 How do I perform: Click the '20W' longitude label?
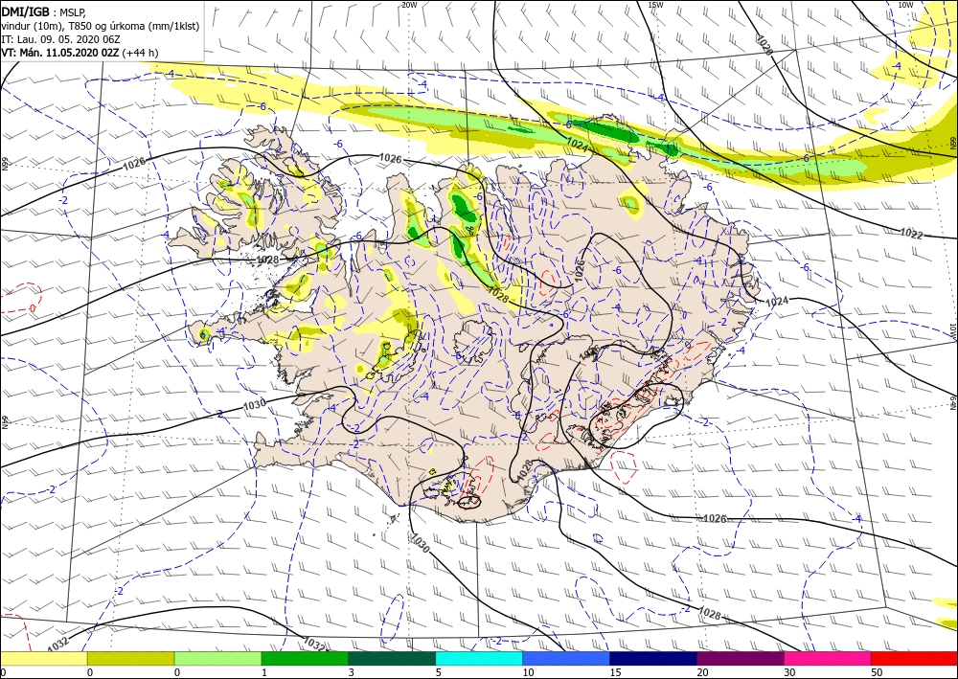click(409, 5)
